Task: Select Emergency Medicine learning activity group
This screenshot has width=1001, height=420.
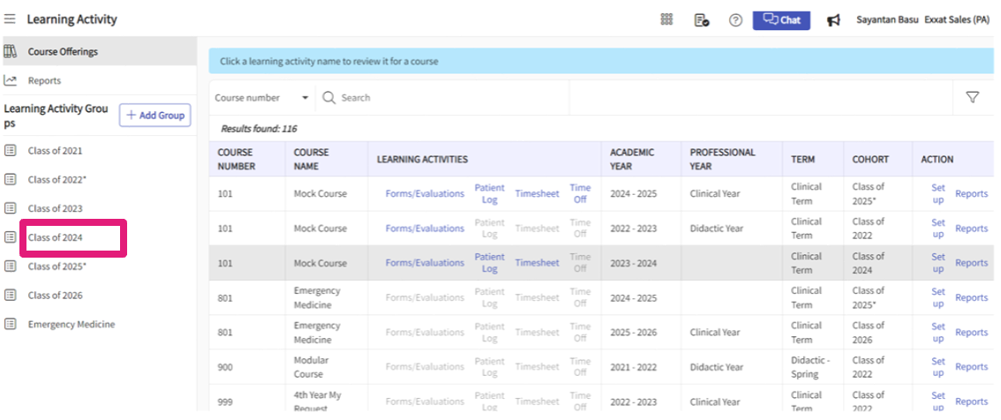Action: pyautogui.click(x=71, y=324)
